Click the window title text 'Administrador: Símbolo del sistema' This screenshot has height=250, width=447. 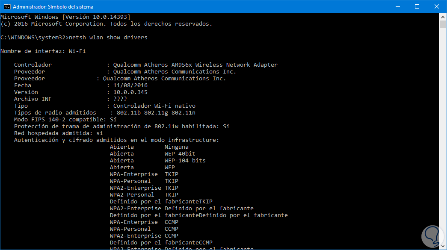53,7
